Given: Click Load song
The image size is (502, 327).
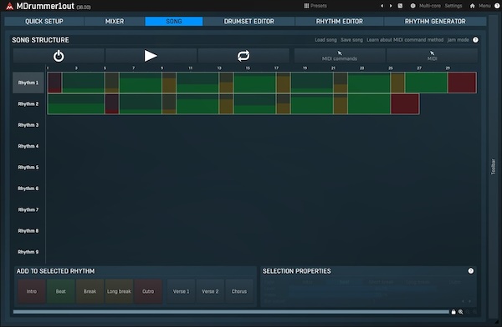Looking at the screenshot, I should [325, 40].
